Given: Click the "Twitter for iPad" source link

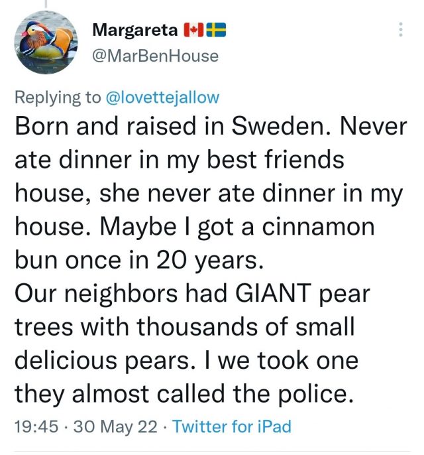Looking at the screenshot, I should coord(231,426).
